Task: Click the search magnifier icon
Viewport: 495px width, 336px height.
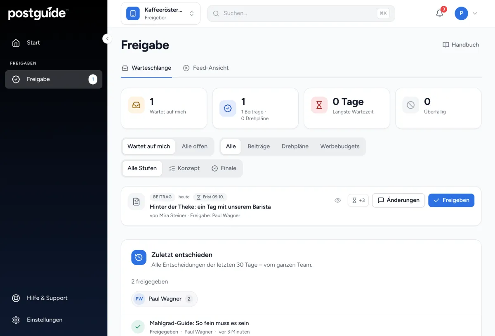Action: [216, 13]
